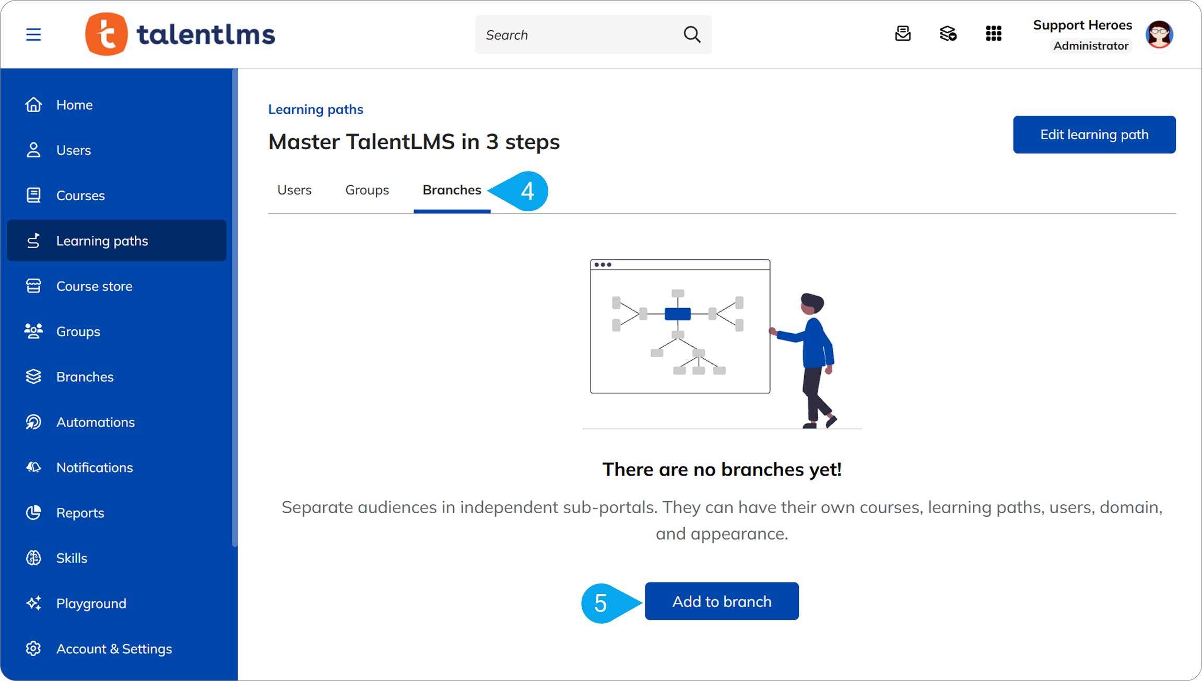Open Automations in the sidebar
Screen dimensions: 1202x681
(117, 422)
